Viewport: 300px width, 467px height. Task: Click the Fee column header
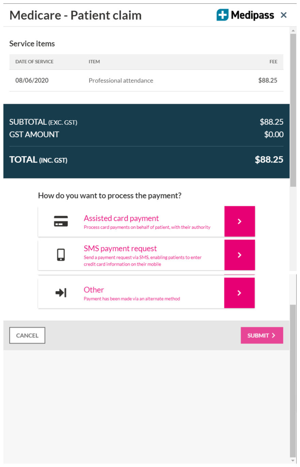point(273,62)
